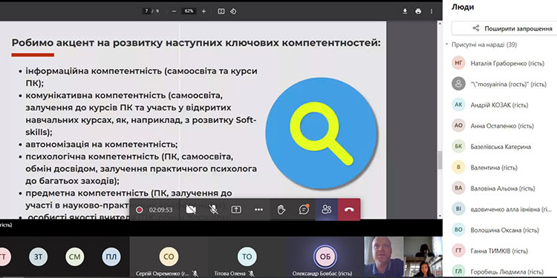Image resolution: width=557 pixels, height=278 pixels.
Task: Toggle the participants panel
Action: pyautogui.click(x=327, y=210)
